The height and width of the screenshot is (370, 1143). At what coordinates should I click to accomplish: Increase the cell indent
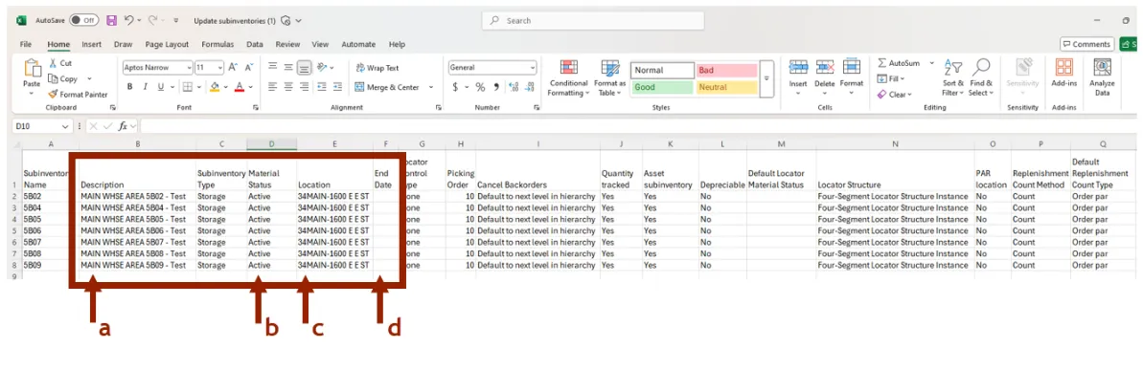click(x=337, y=86)
